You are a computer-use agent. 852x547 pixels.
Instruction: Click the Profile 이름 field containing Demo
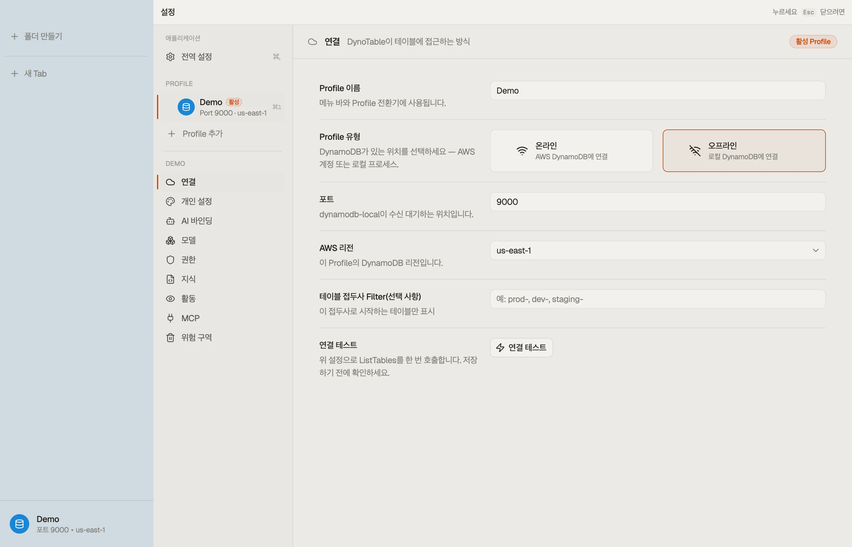658,91
